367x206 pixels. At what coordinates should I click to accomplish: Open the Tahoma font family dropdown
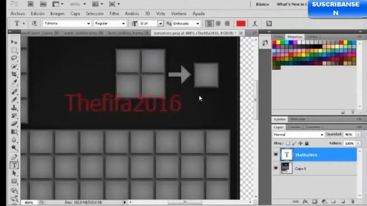click(x=88, y=23)
